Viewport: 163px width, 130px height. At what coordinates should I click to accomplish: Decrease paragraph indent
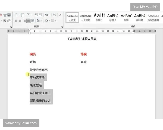tap(37, 15)
